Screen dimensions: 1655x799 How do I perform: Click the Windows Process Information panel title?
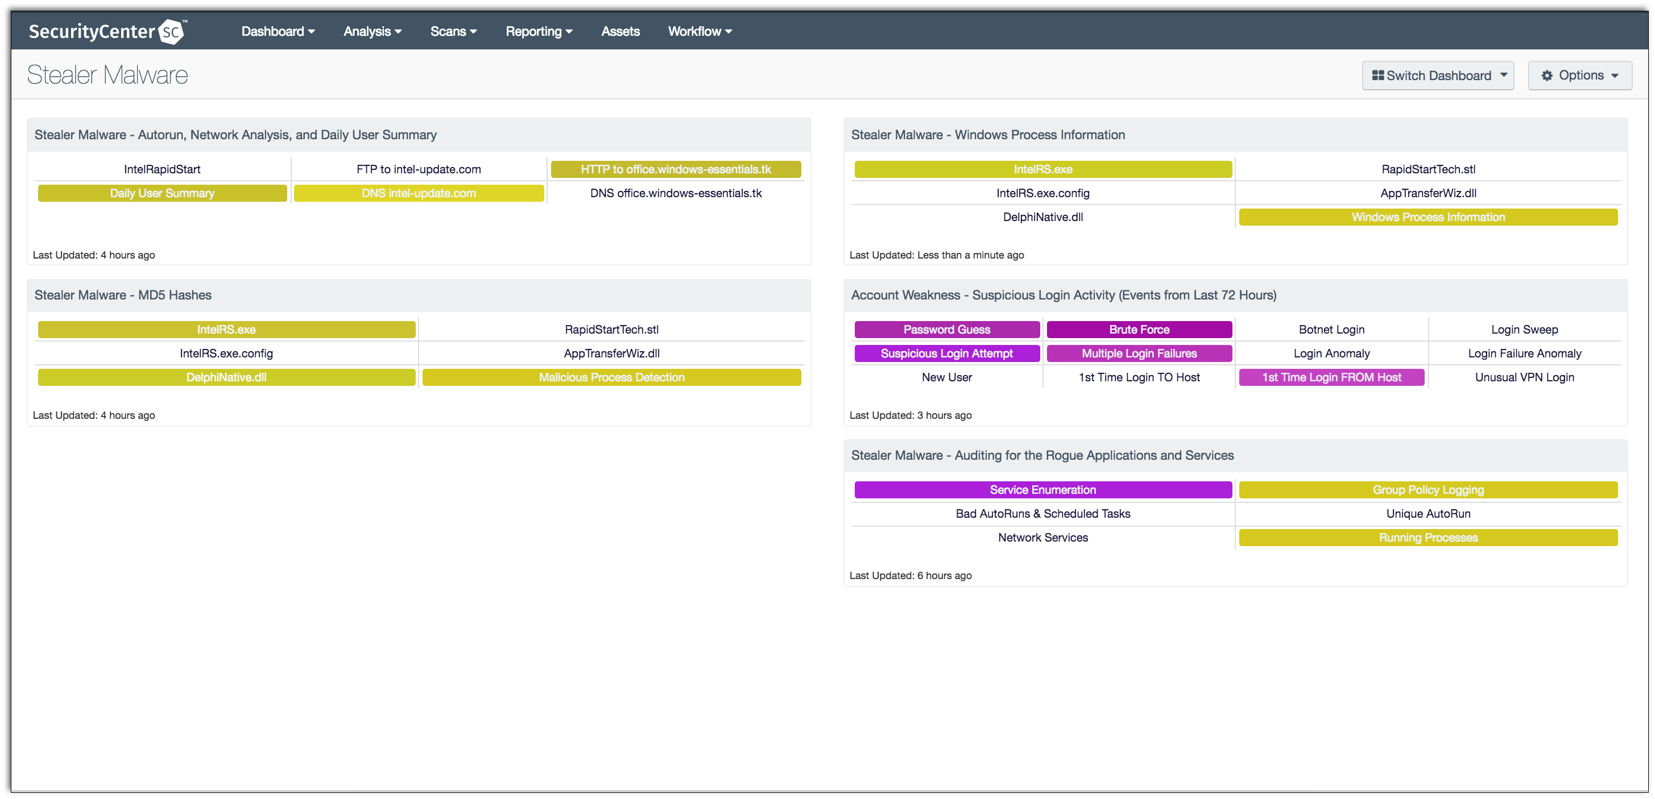[987, 135]
